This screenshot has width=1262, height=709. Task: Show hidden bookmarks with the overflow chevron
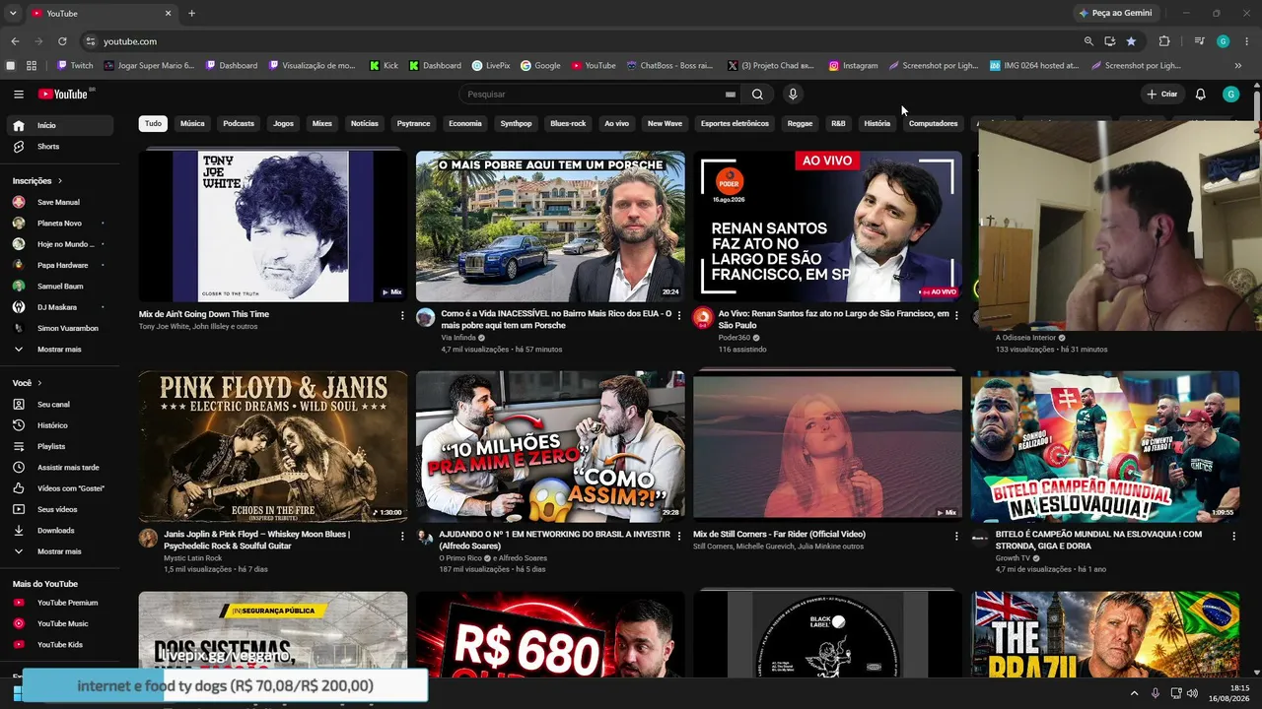1238,66
